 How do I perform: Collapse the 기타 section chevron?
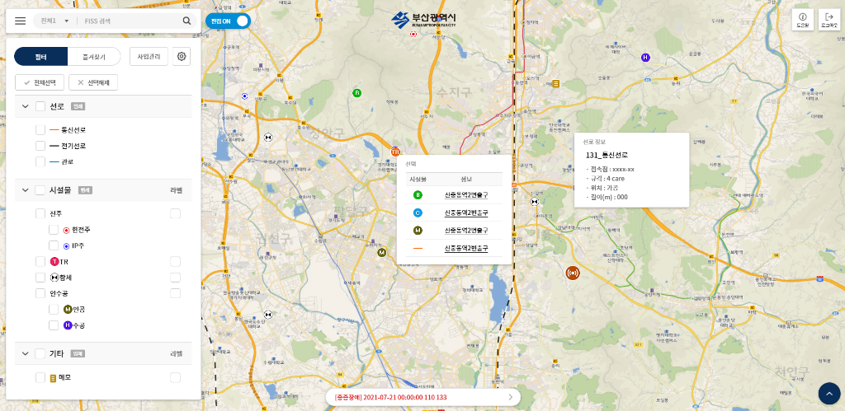coord(26,353)
